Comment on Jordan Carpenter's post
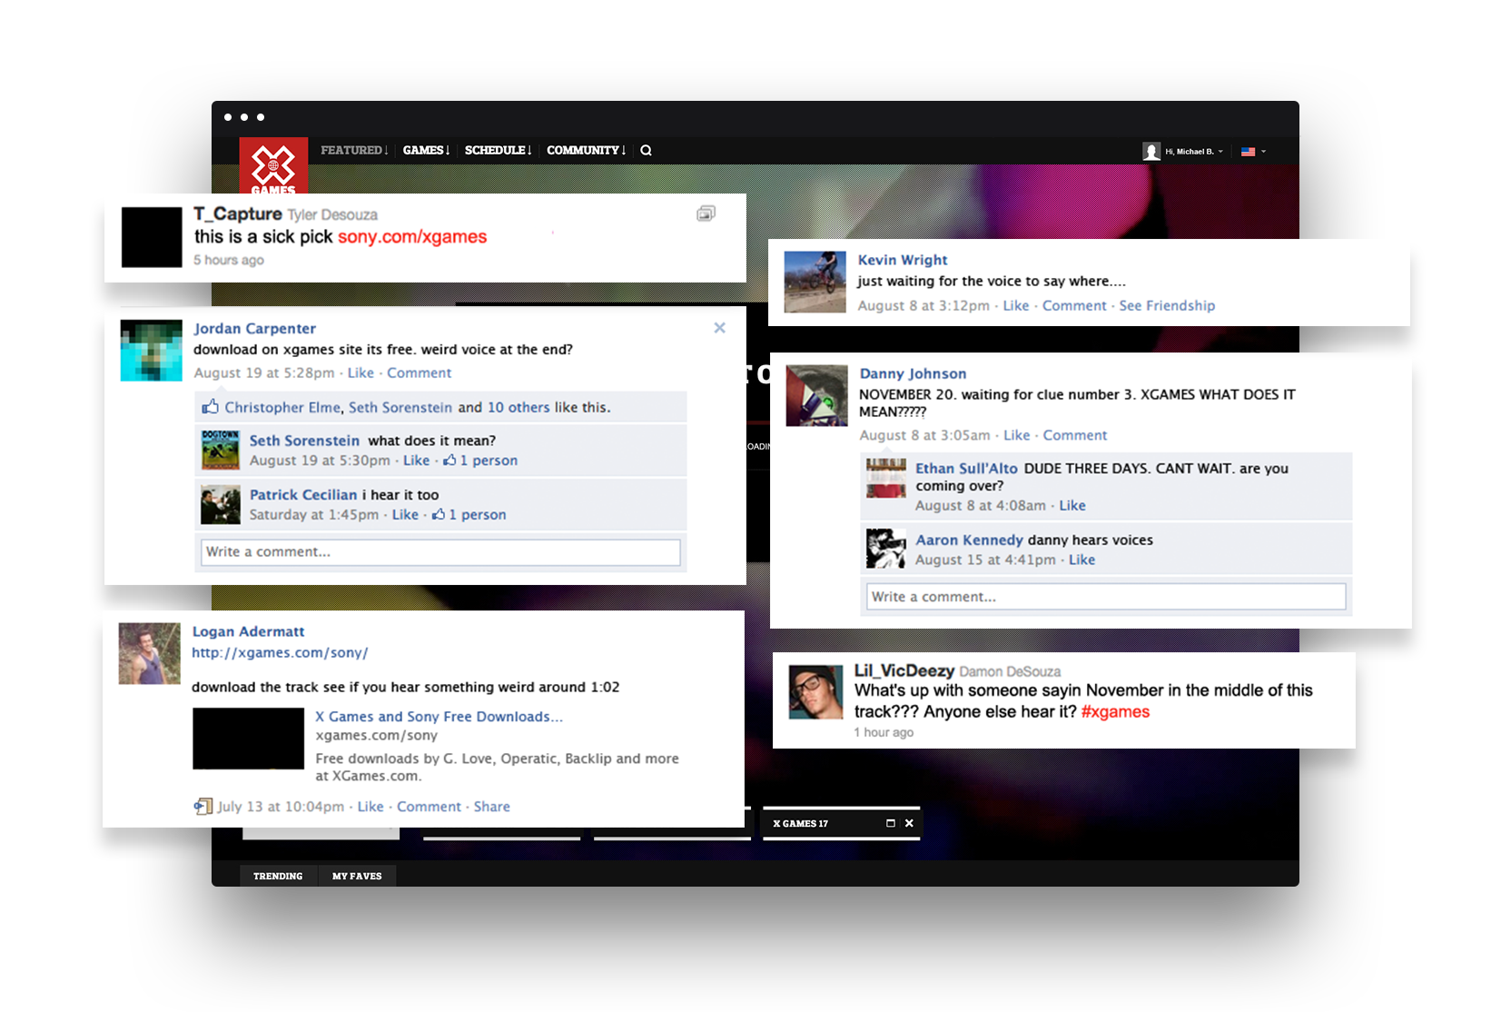The image size is (1511, 1012). 419,372
